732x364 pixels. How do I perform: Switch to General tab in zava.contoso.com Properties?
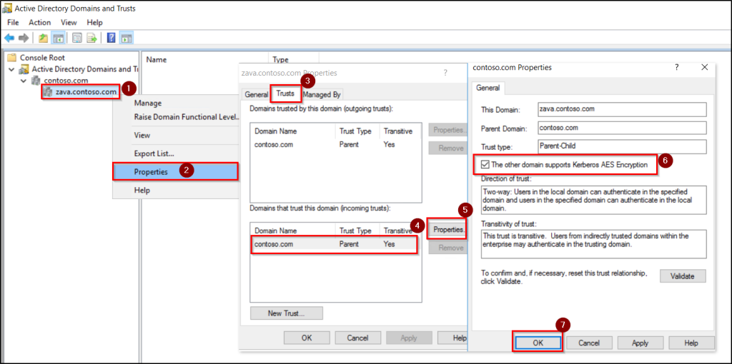pos(257,95)
